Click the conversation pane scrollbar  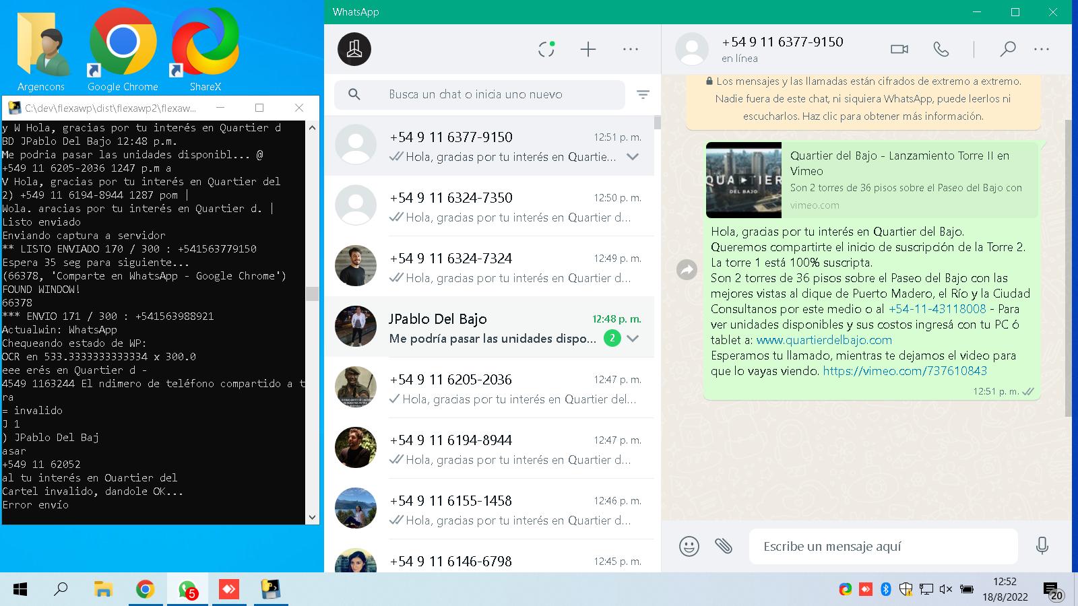tap(1068, 267)
